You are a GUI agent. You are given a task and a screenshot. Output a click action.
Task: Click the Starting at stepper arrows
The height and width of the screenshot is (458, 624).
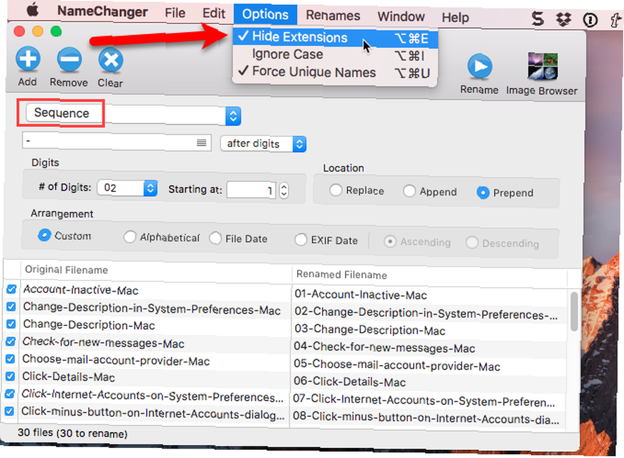(283, 191)
